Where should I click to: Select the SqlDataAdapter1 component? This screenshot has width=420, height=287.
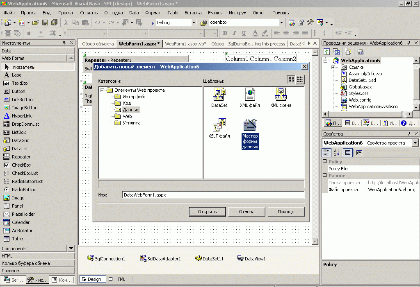click(x=160, y=258)
